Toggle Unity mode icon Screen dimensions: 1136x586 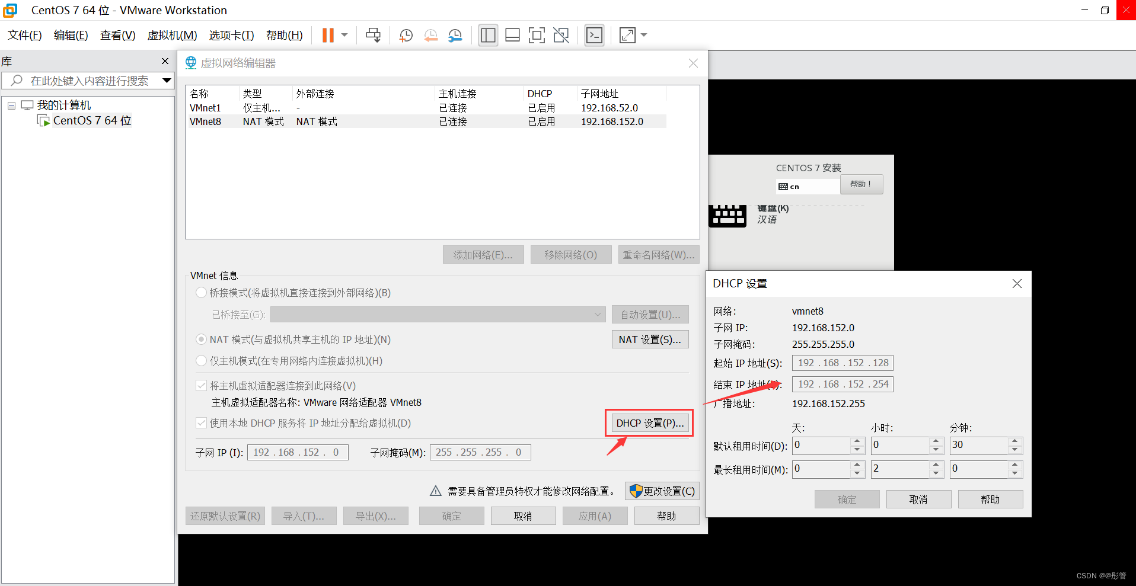pos(561,35)
